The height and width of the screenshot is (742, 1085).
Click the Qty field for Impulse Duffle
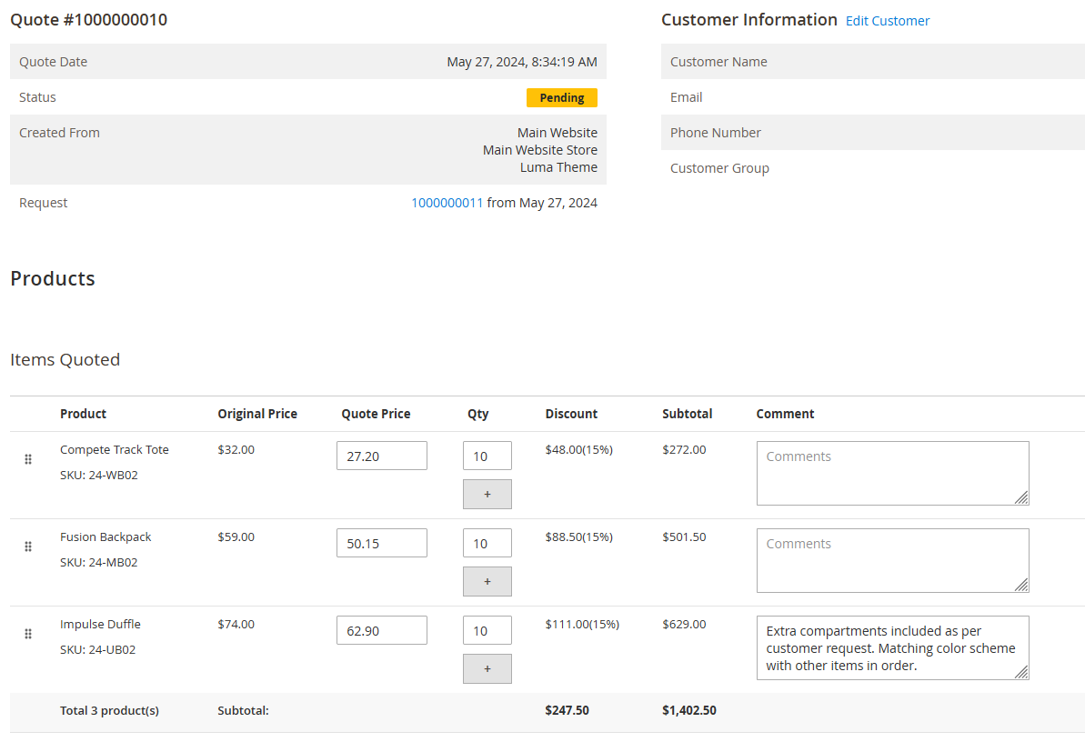(x=487, y=629)
